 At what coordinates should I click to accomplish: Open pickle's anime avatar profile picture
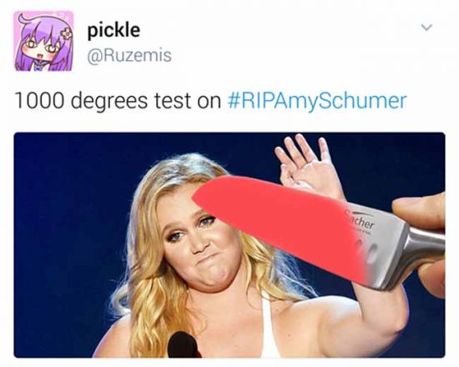[43, 41]
